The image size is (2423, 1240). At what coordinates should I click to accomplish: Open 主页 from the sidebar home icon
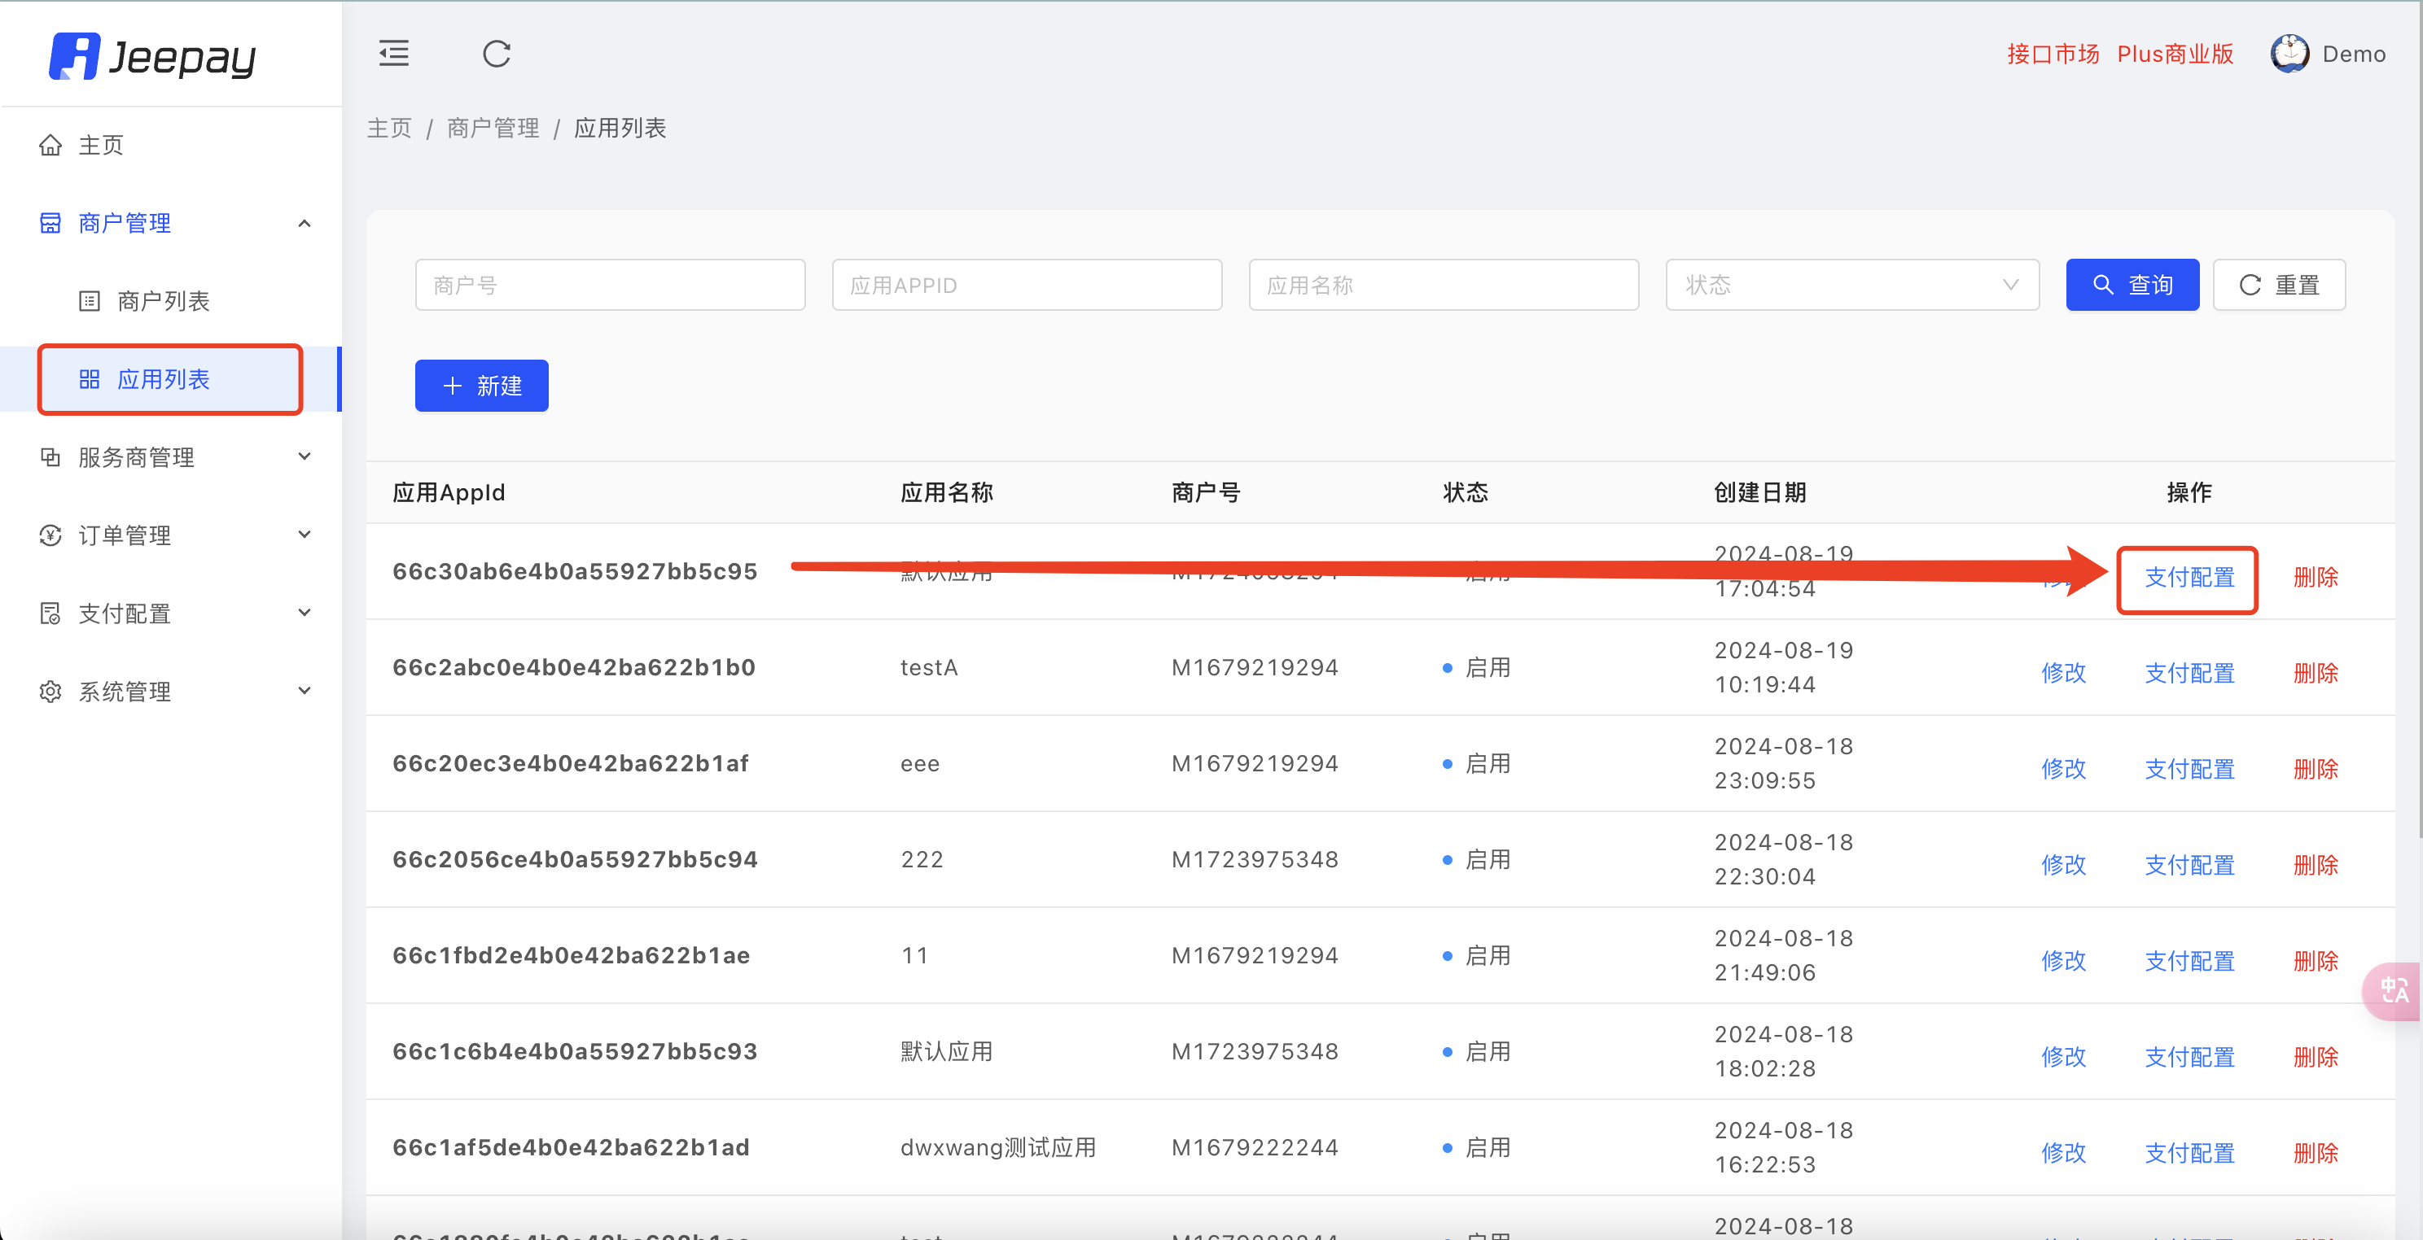[x=50, y=145]
